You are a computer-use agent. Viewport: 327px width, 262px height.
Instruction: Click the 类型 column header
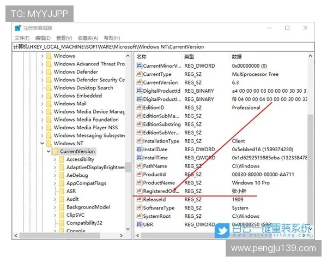tap(189, 57)
